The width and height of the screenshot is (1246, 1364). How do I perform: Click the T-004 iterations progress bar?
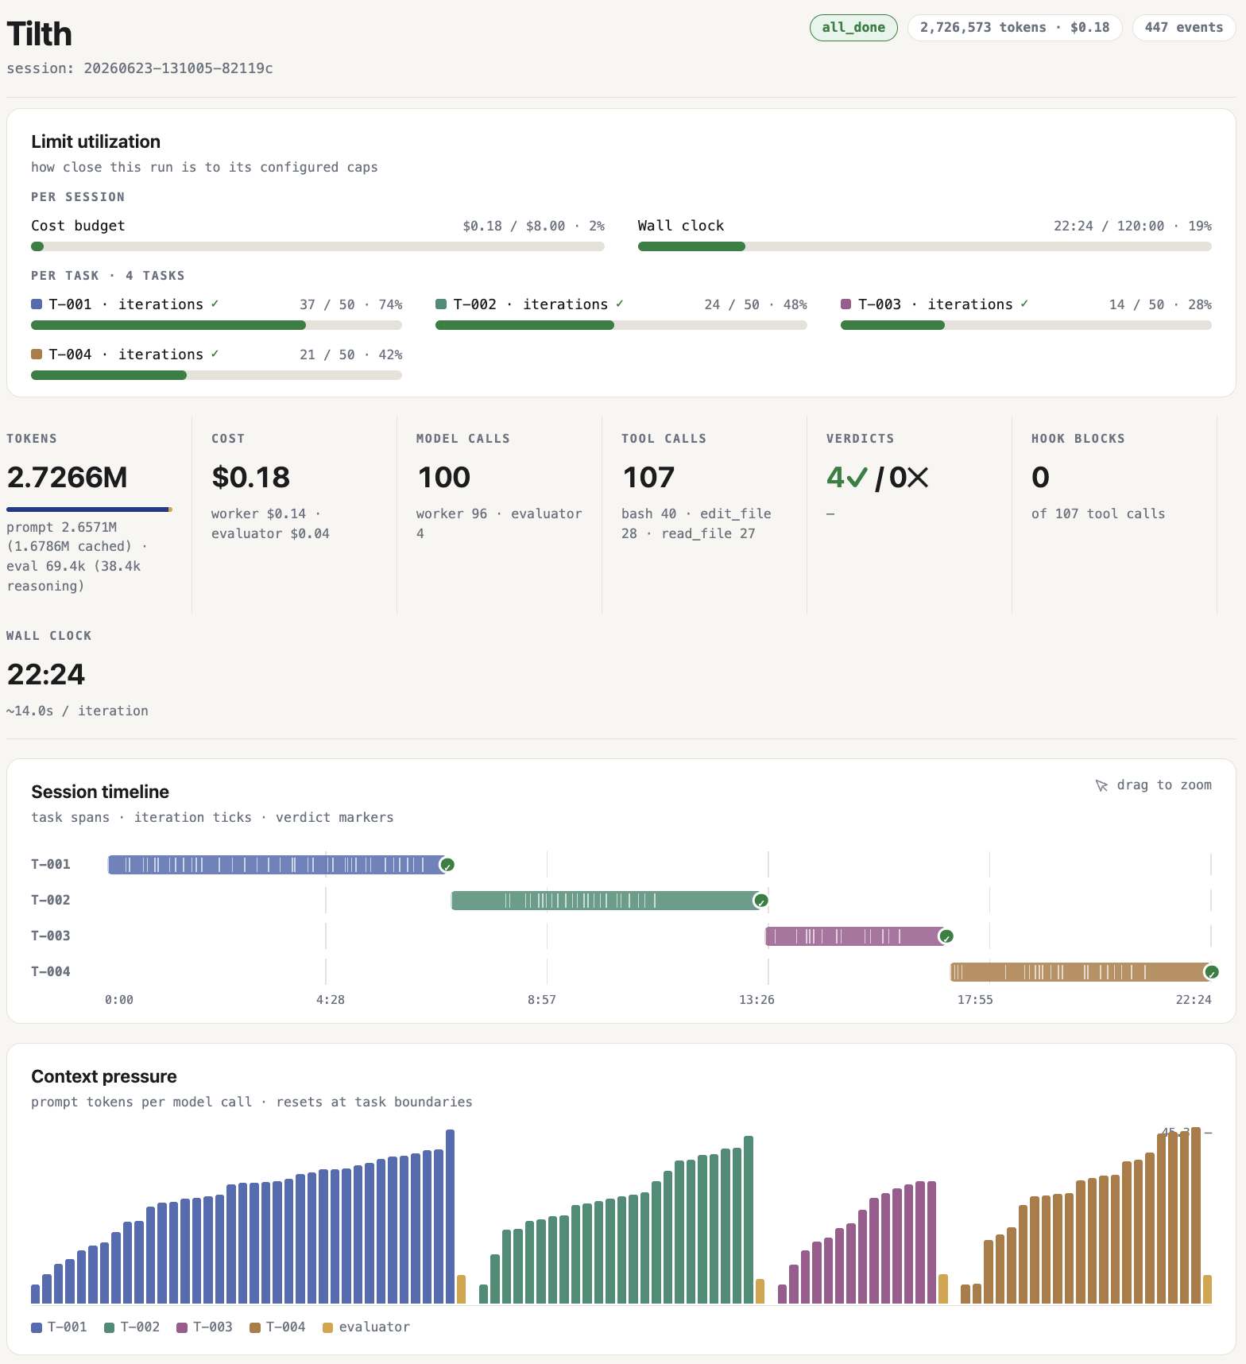(216, 375)
